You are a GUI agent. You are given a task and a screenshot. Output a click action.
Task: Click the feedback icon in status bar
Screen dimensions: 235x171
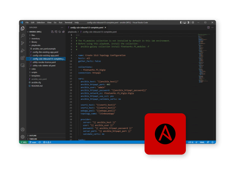click(208, 142)
